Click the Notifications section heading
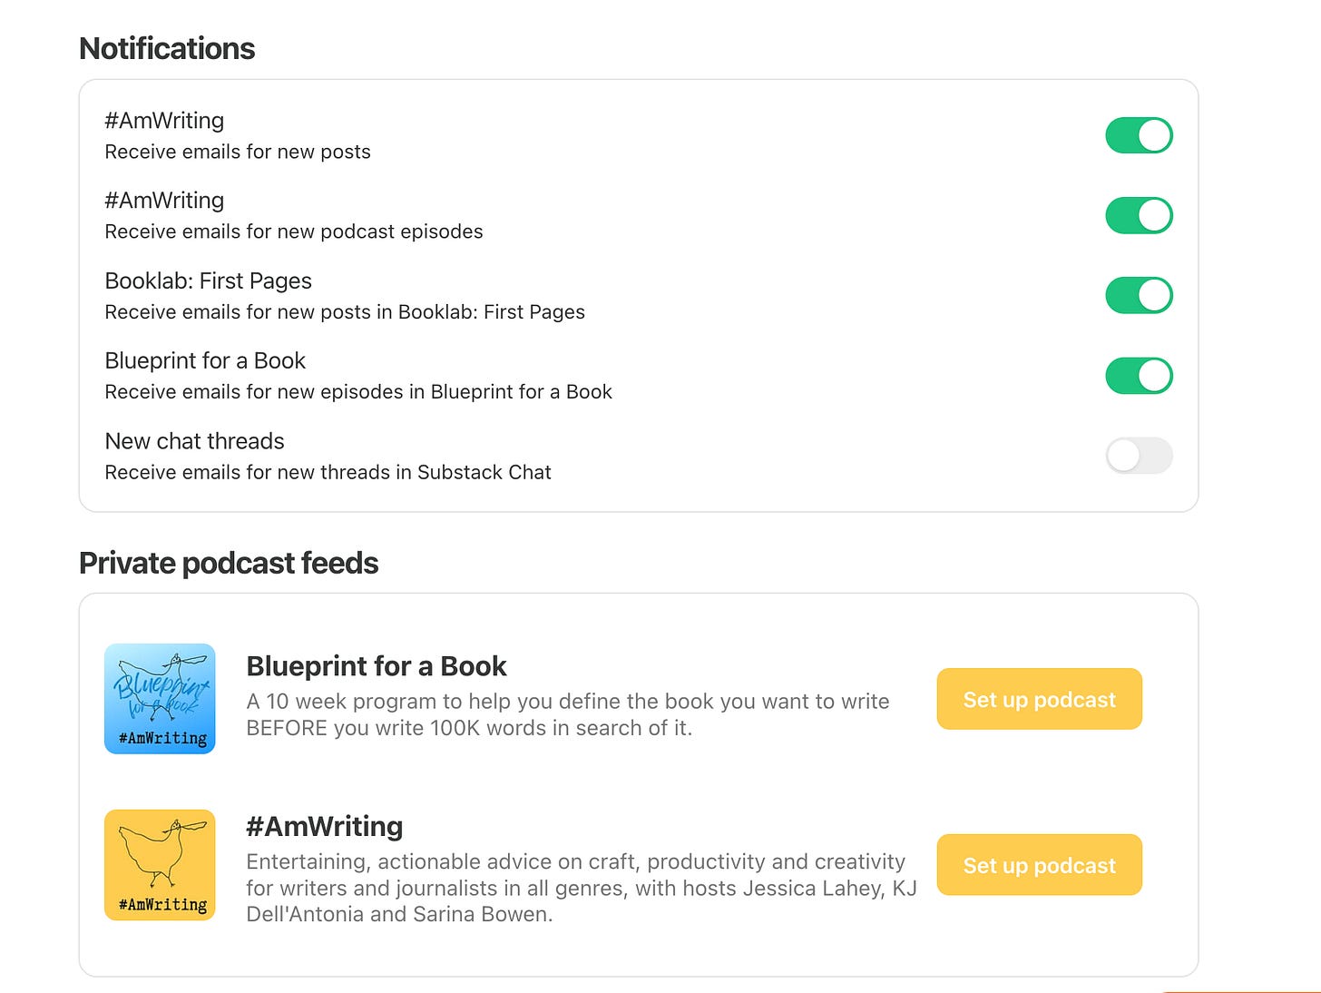This screenshot has height=993, width=1321. pos(167,48)
